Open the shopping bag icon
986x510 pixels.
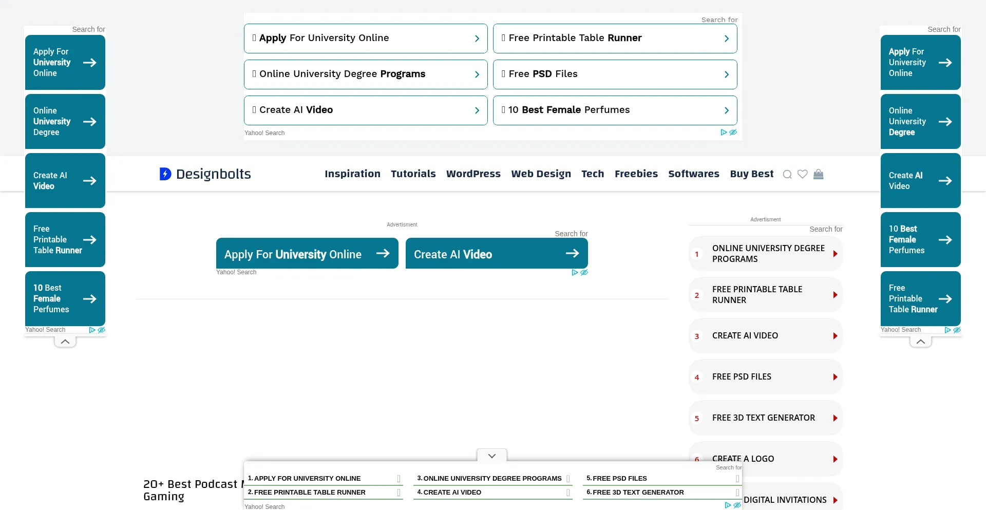(819, 175)
